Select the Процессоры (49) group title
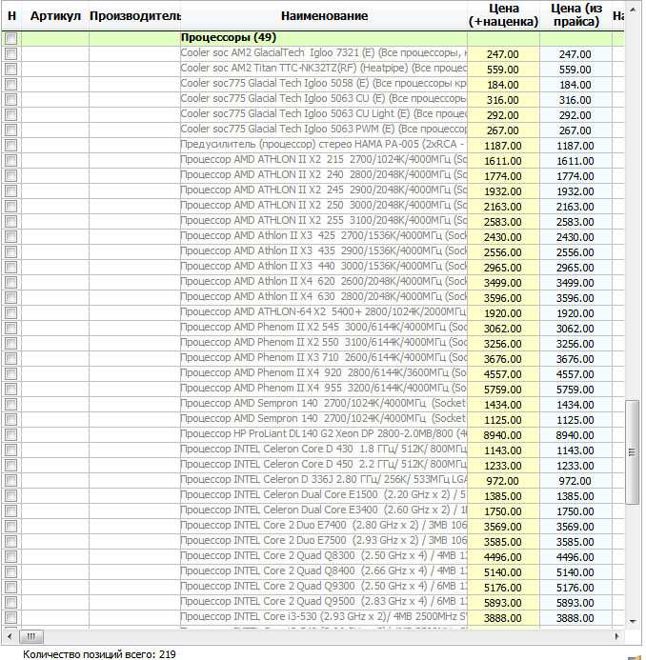 click(229, 37)
